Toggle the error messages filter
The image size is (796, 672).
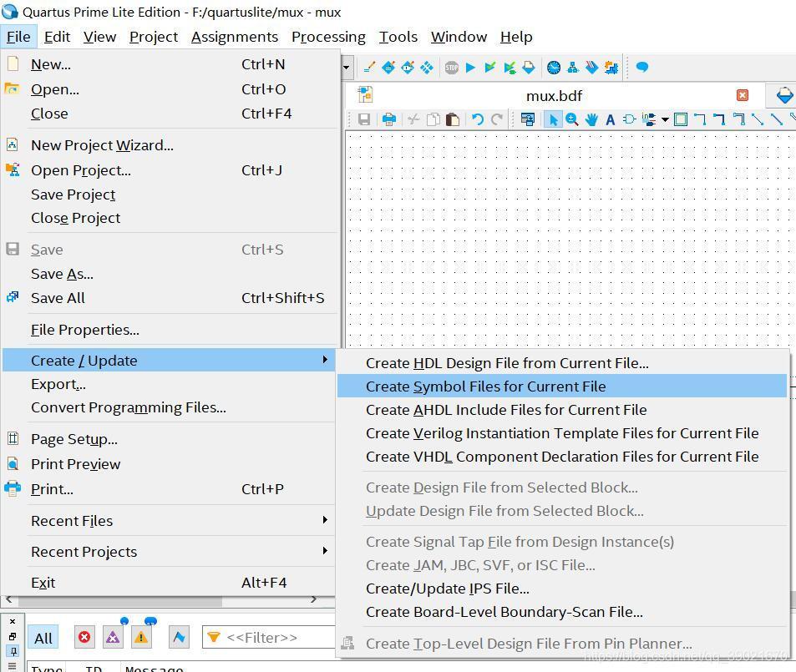click(x=84, y=637)
